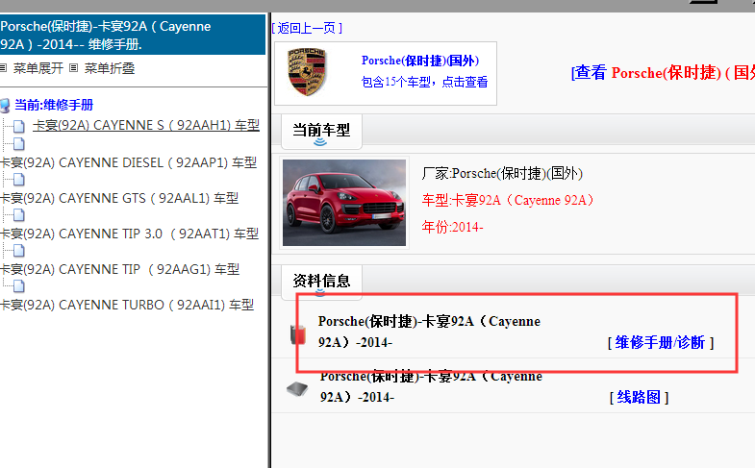Click the gray module icon beside 线路图 row
Viewport: 755px width, 468px height.
[297, 388]
